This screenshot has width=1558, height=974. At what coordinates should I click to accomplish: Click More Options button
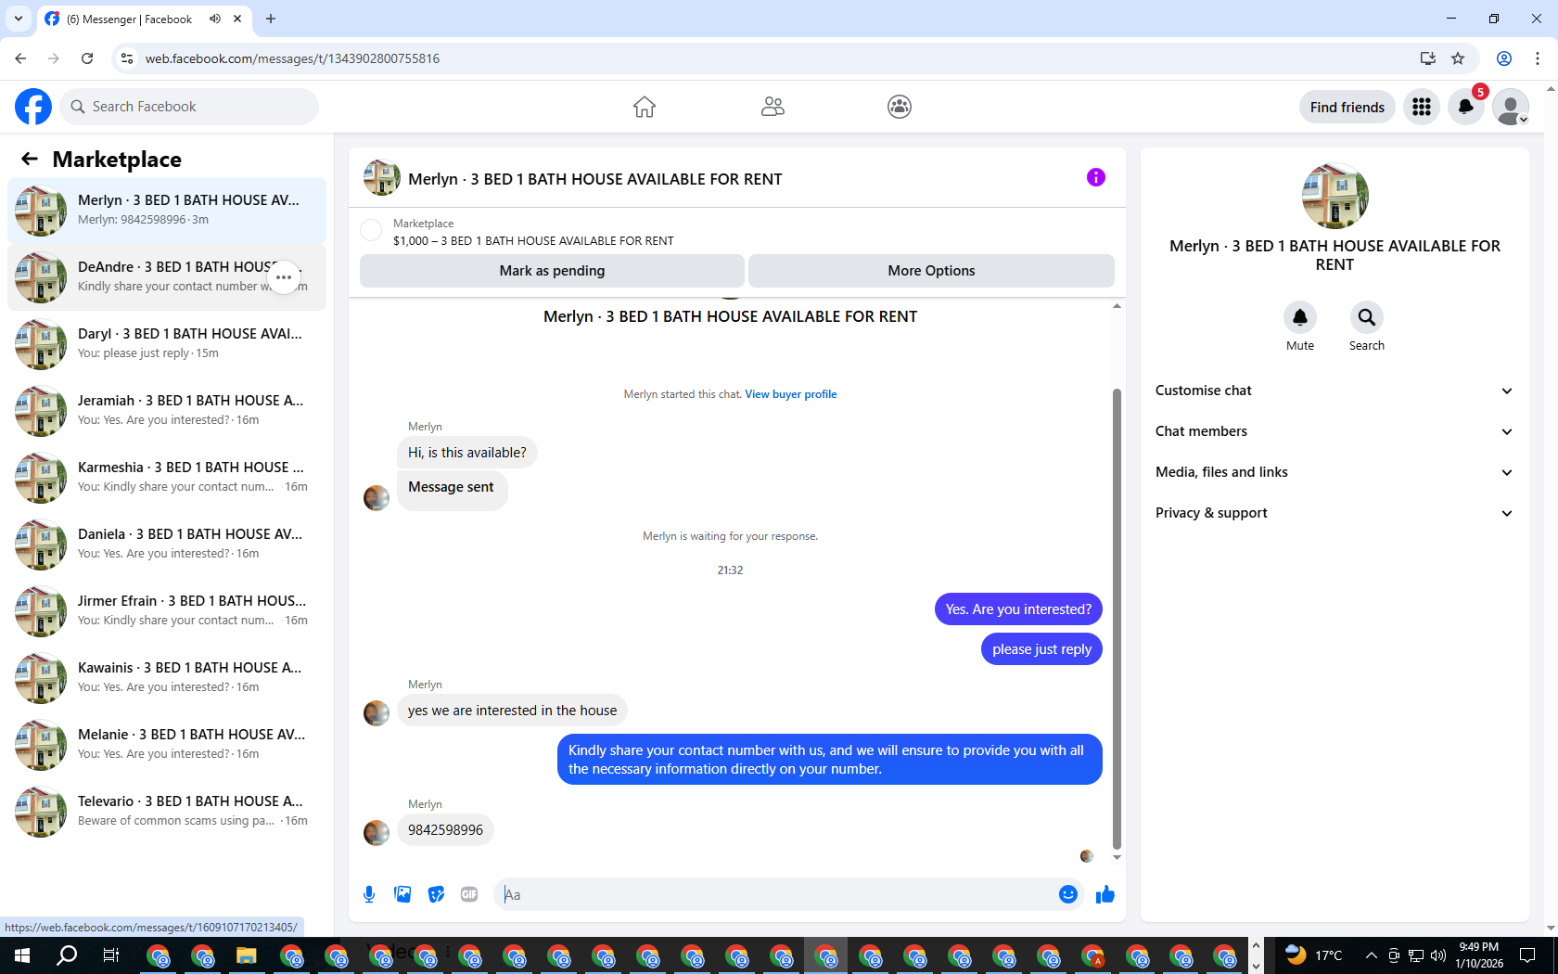tap(931, 271)
